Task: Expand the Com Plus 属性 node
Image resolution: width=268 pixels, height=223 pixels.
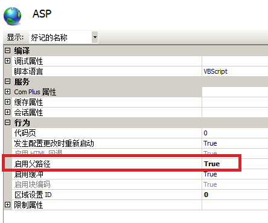Action: coord(7,92)
